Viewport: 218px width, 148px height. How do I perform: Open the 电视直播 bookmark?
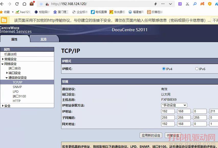pos(99,12)
